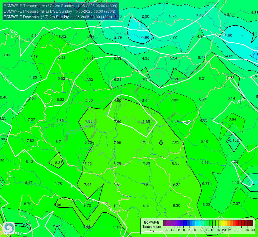Click the dew point value 4.80

[33, 77]
